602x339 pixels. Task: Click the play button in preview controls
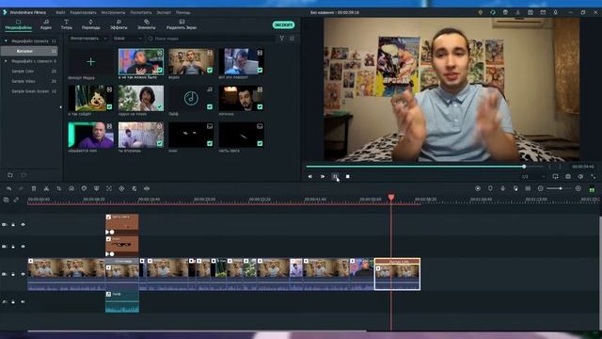[x=323, y=176]
